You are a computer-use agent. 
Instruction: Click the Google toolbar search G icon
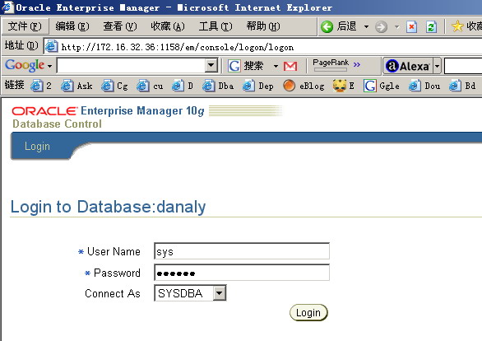(234, 66)
